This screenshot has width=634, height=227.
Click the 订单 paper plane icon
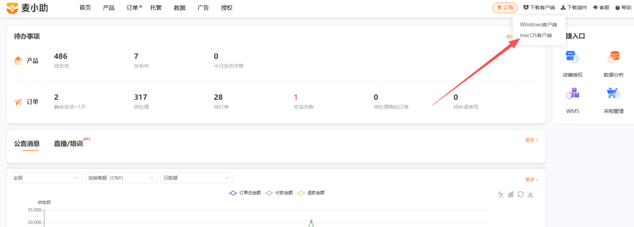[18, 102]
